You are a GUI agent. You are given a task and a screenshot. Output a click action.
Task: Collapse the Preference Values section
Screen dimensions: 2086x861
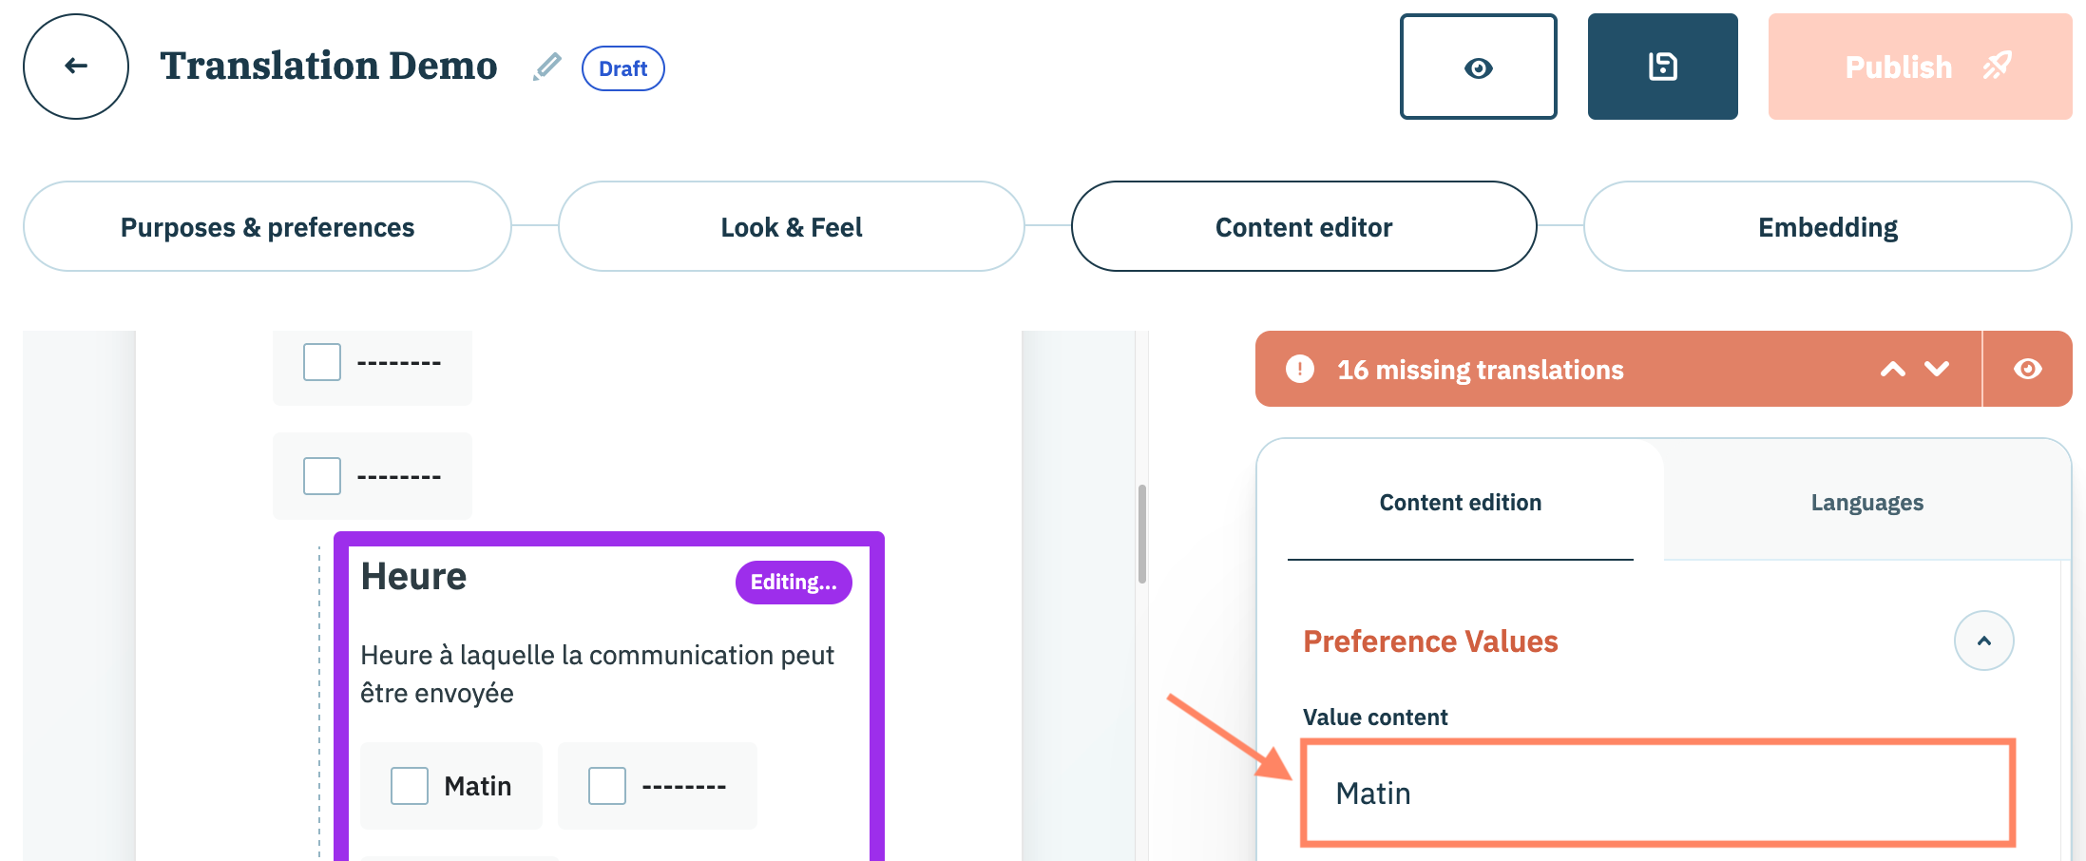(x=1983, y=641)
